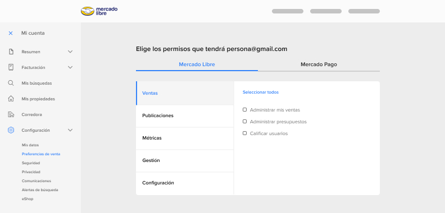Screen dimensions: 445x213
Task: Click the Configuración sidebar menu label
Action: [x=36, y=131]
